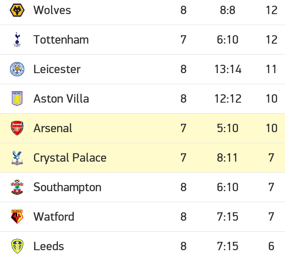Open the highlighted Crystal Palace name
Screen dimensions: 285x259
point(70,158)
